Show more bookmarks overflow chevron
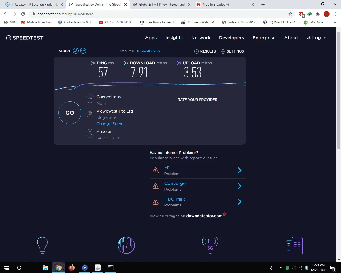The height and width of the screenshot is (273, 341). 335,22
